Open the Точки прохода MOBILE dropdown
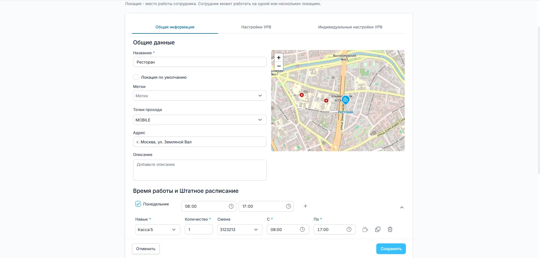Viewport: 540px width, 258px height. point(200,120)
